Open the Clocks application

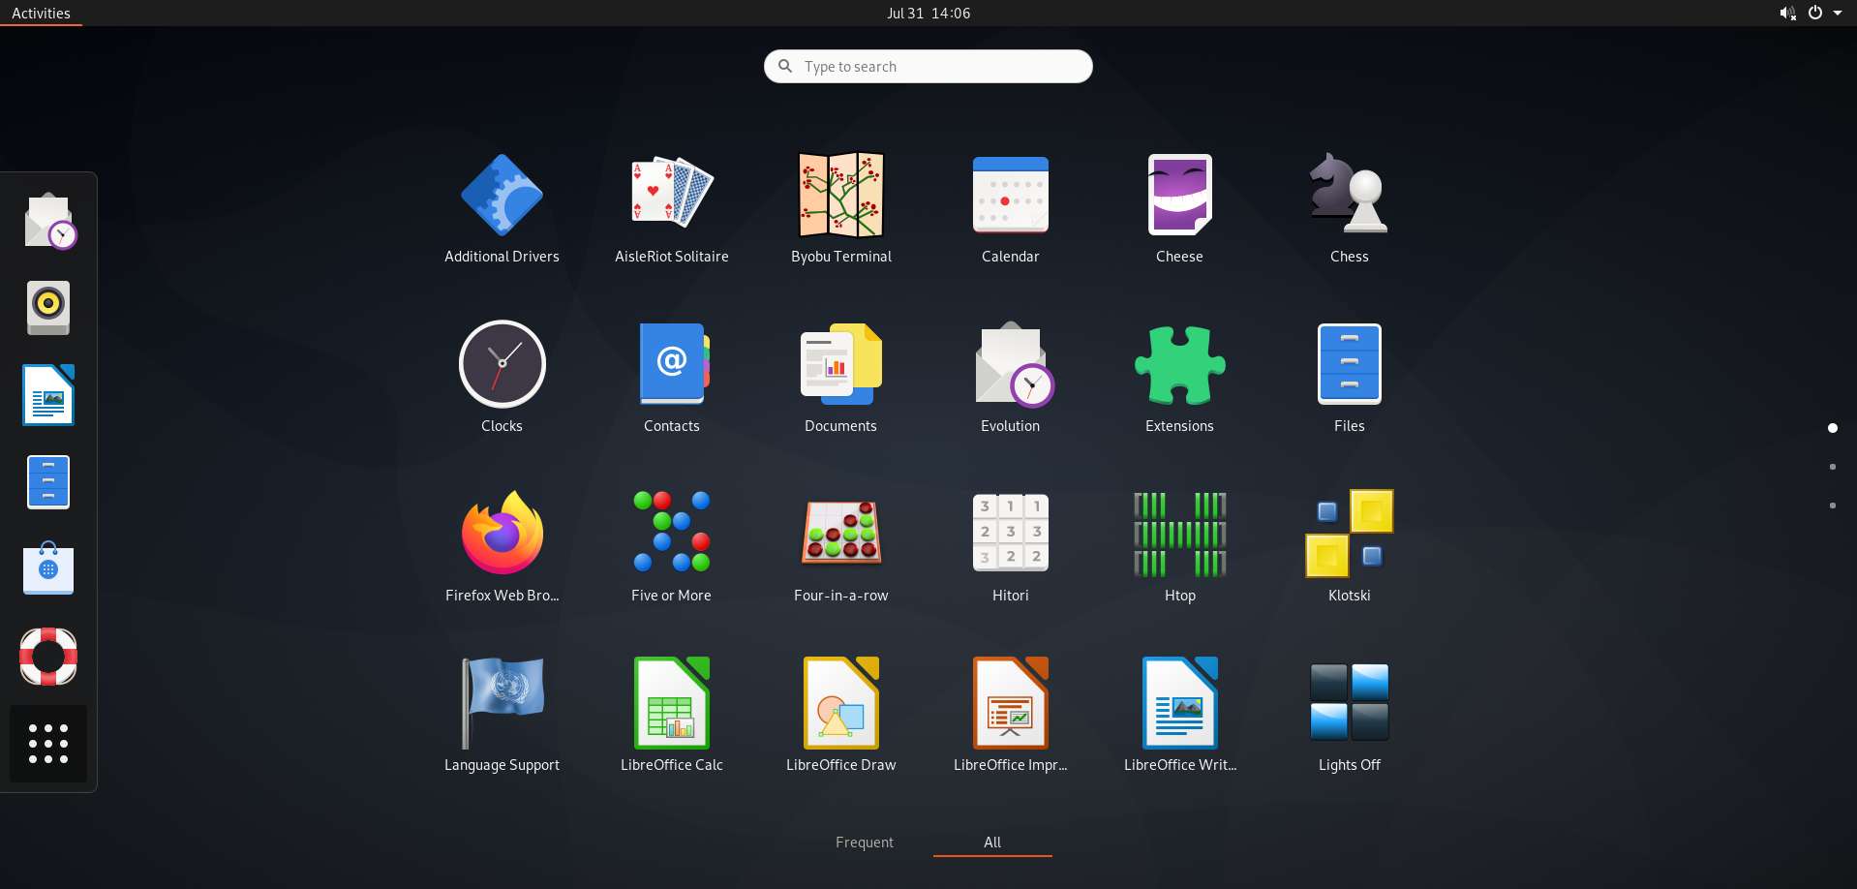pyautogui.click(x=502, y=363)
